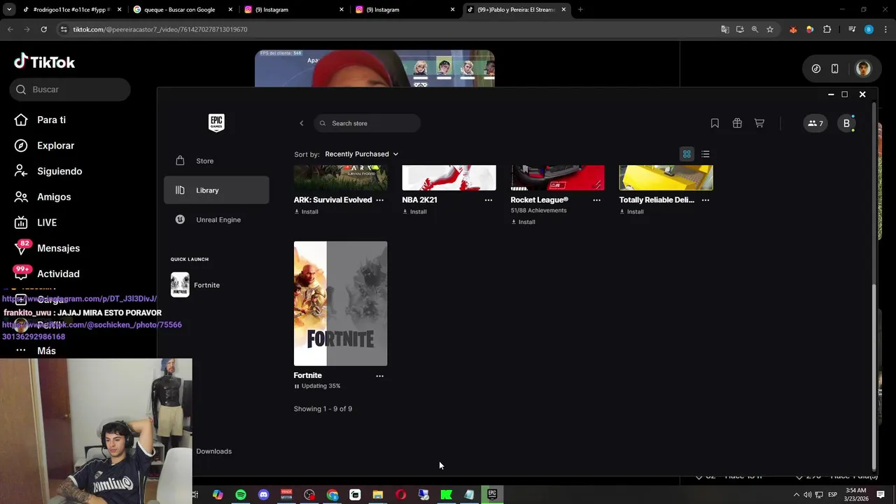Open Epic Games Launcher taskbar icon

(x=492, y=495)
